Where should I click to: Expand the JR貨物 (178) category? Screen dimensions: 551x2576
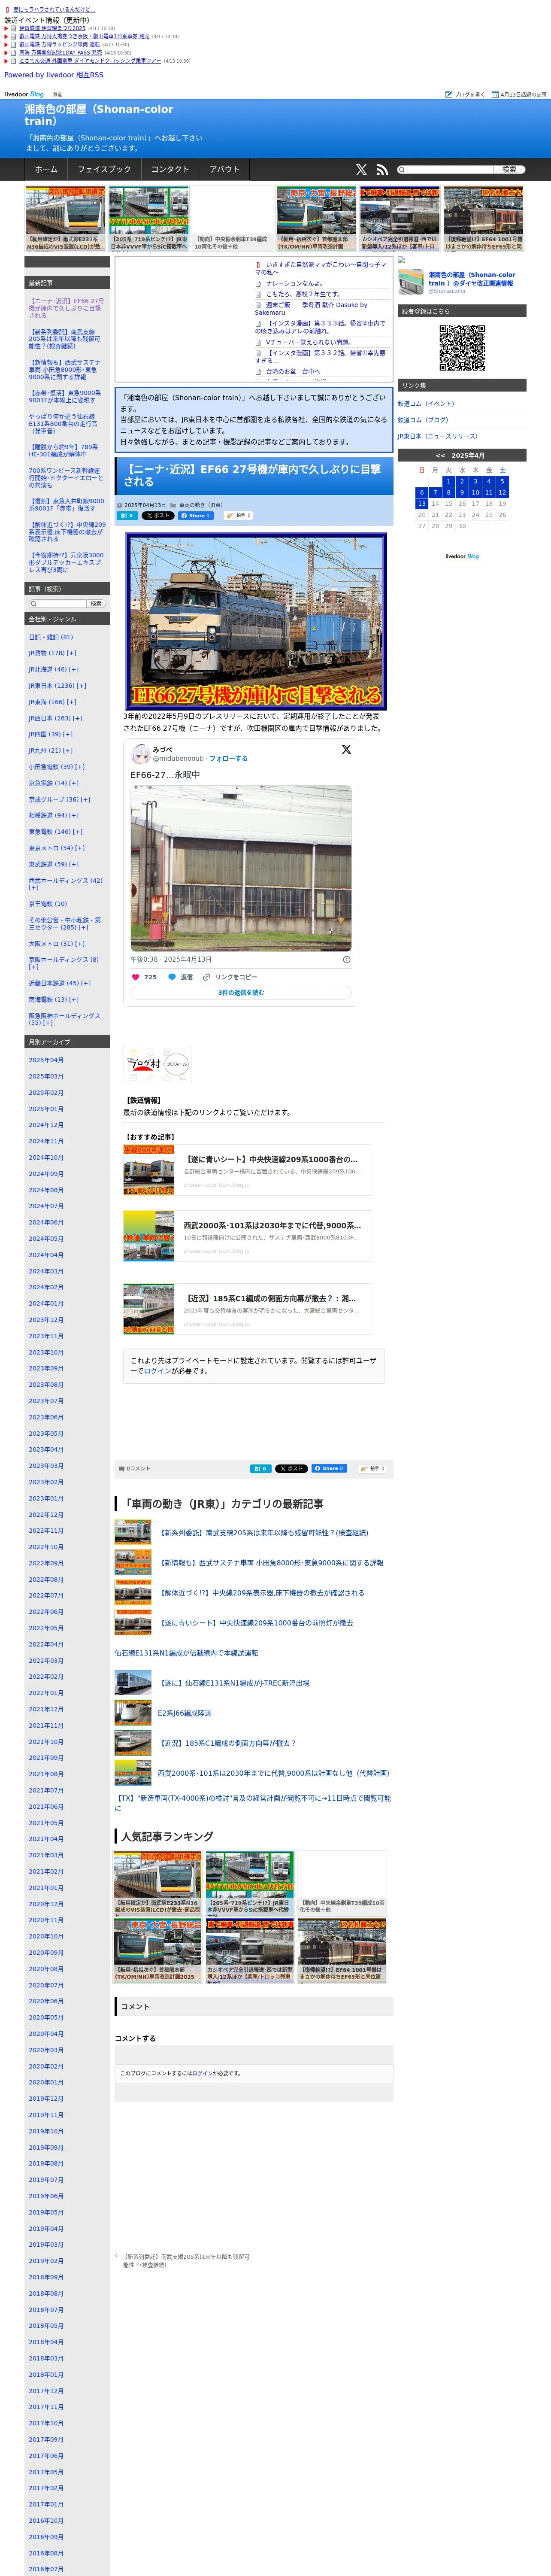[x=72, y=653]
